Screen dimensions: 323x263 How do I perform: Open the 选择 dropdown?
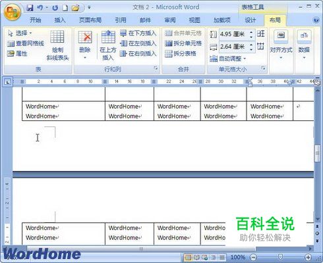(20, 34)
